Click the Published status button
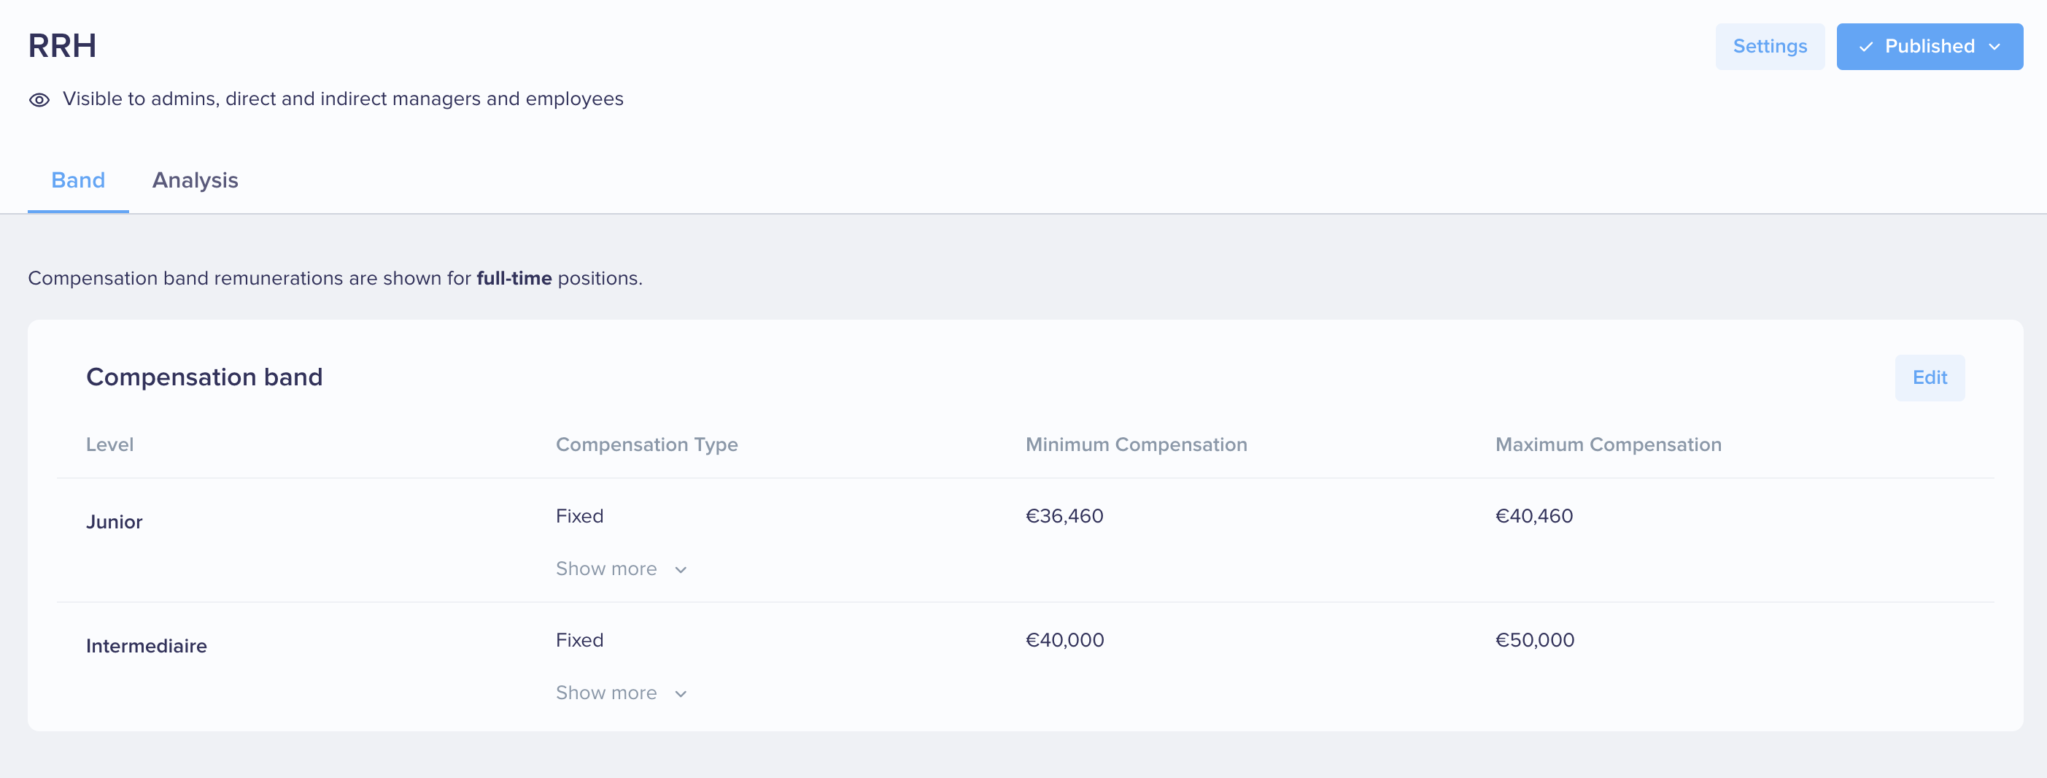This screenshot has width=2047, height=778. click(x=1930, y=46)
